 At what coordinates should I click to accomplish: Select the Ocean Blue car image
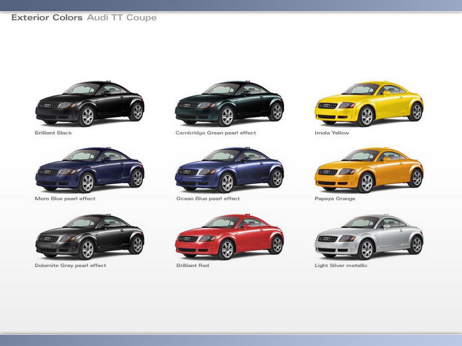[230, 170]
